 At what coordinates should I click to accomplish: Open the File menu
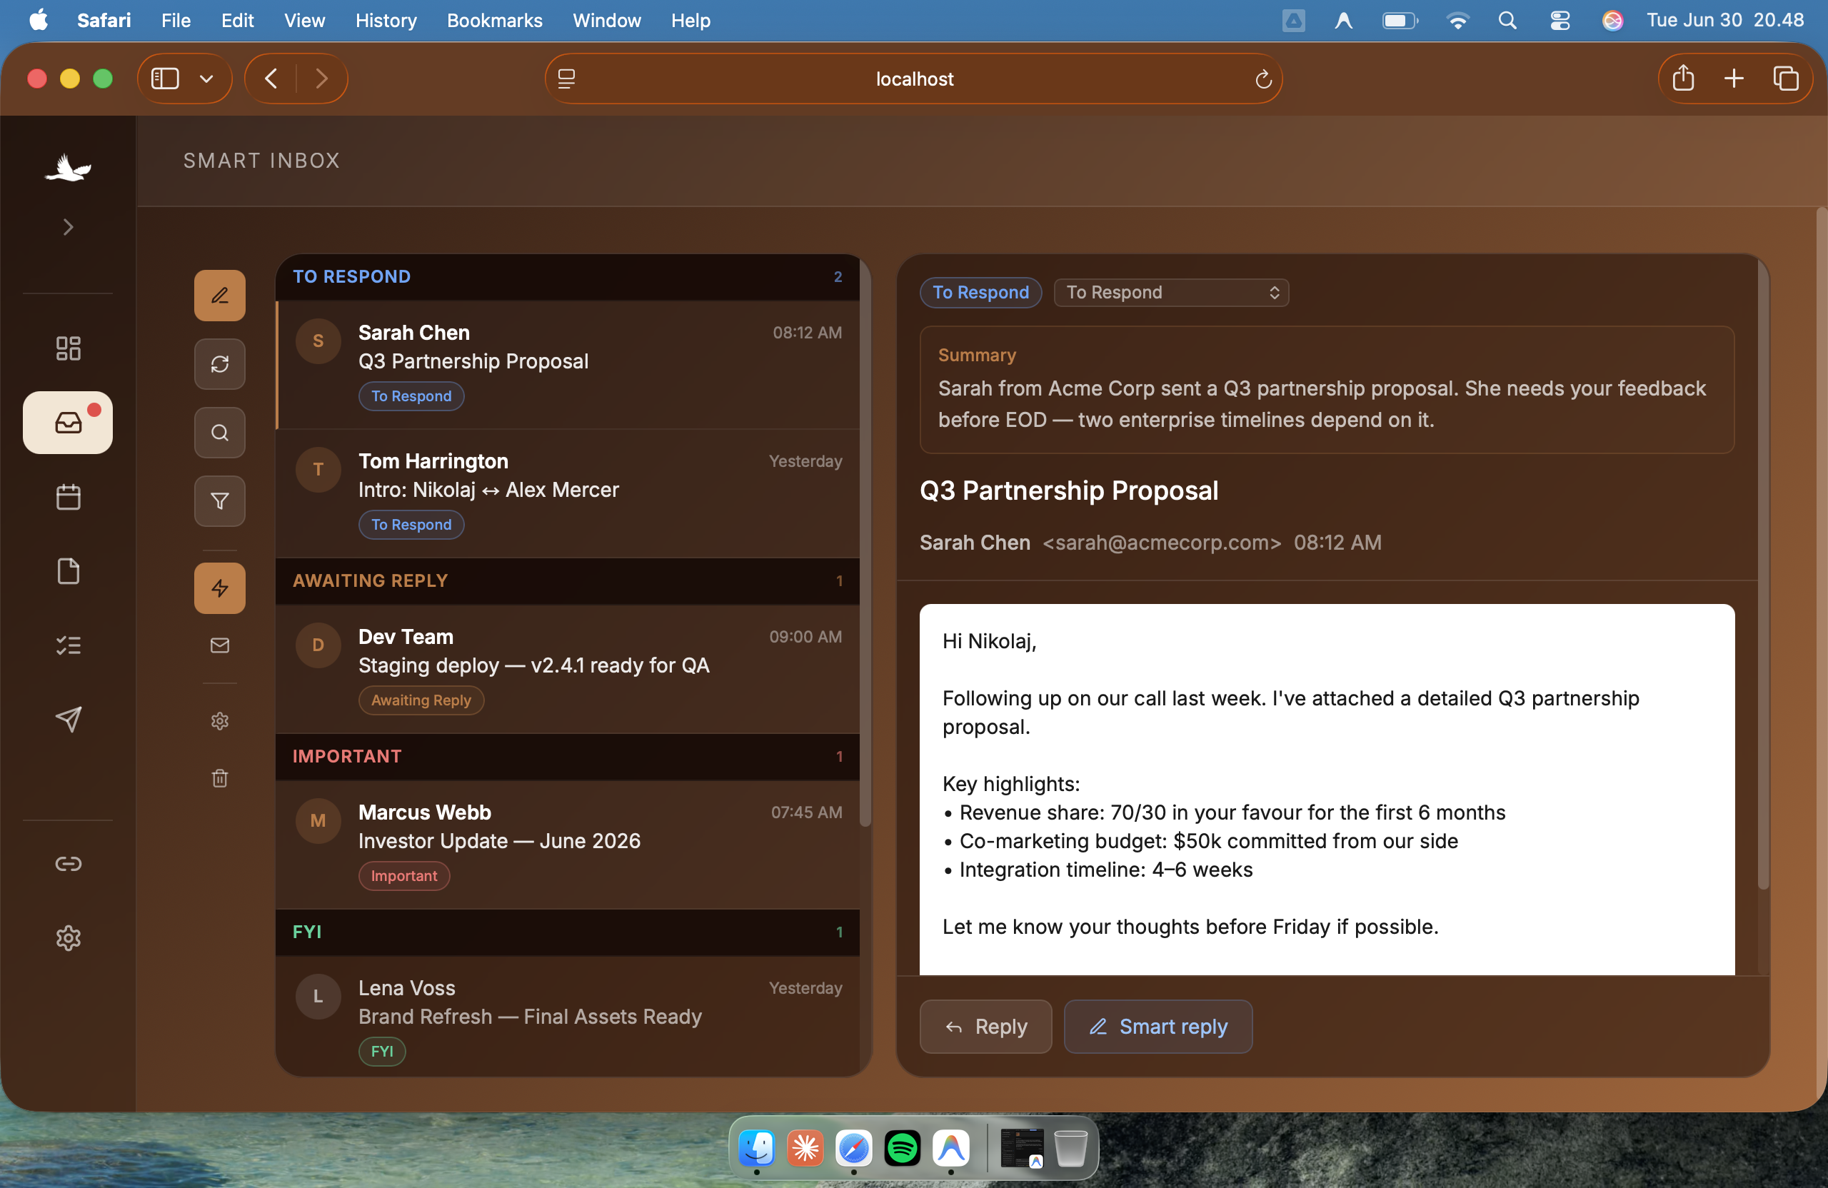click(176, 21)
